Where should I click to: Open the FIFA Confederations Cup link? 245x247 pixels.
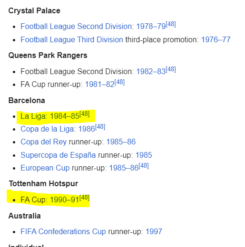point(63,232)
